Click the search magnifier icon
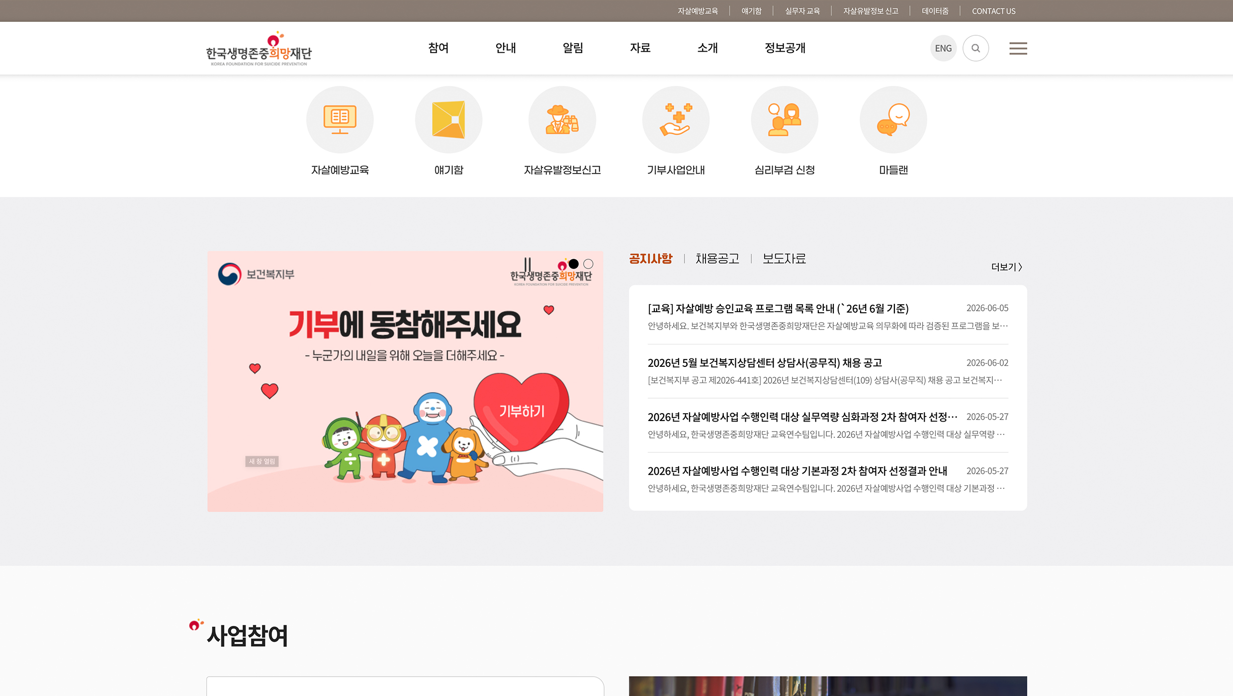Viewport: 1233px width, 696px height. pyautogui.click(x=975, y=48)
